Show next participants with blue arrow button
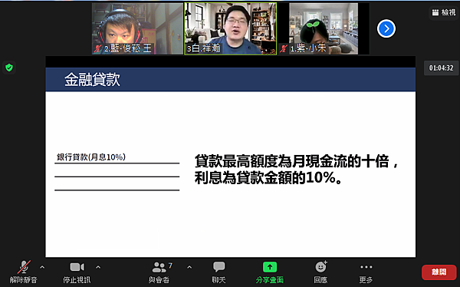460x287 pixels. coord(386,28)
